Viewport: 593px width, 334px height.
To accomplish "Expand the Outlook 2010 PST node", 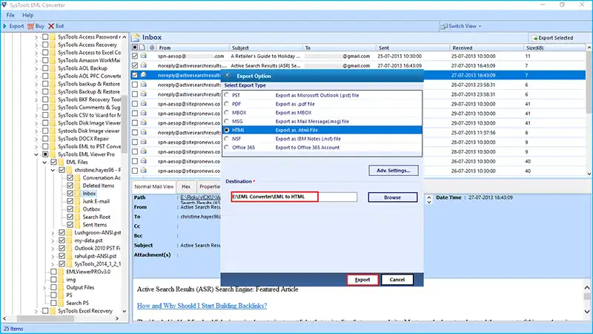I will click(x=53, y=249).
